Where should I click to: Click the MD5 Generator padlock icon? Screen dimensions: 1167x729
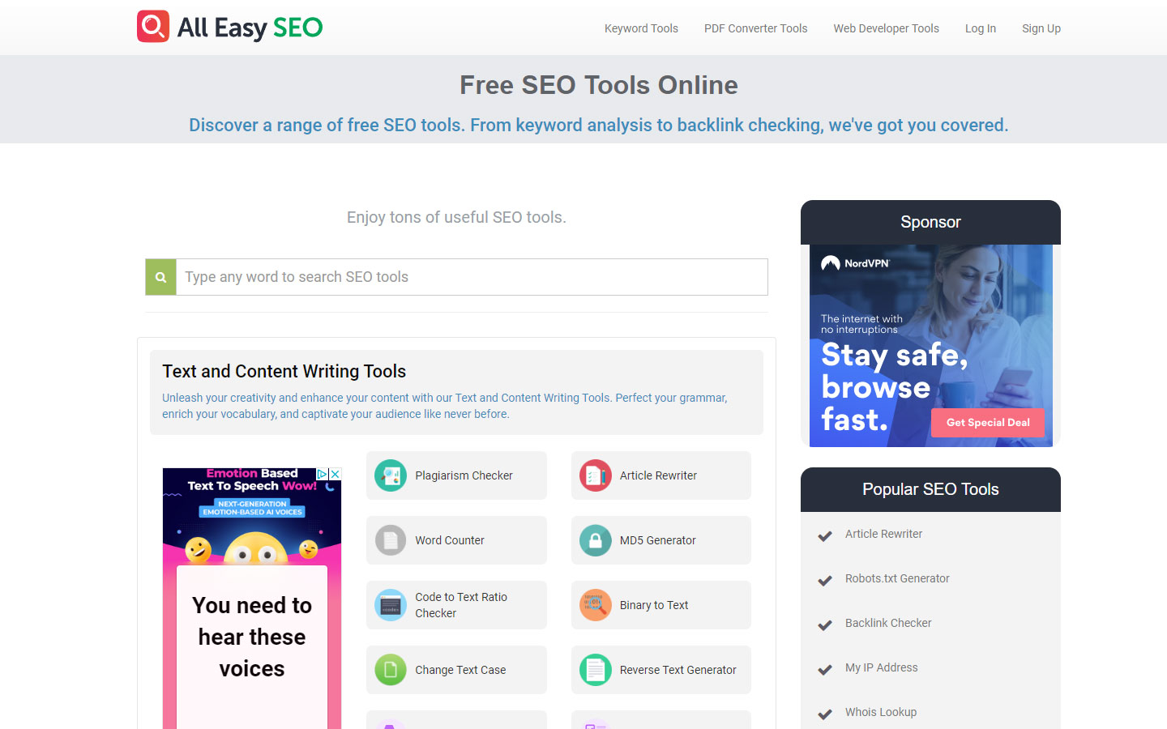[595, 540]
